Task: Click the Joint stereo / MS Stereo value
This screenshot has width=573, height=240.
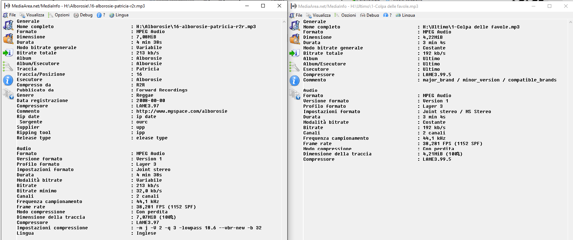Action: coord(457,112)
